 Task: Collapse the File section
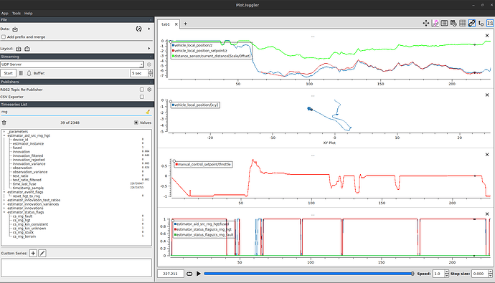click(x=151, y=19)
